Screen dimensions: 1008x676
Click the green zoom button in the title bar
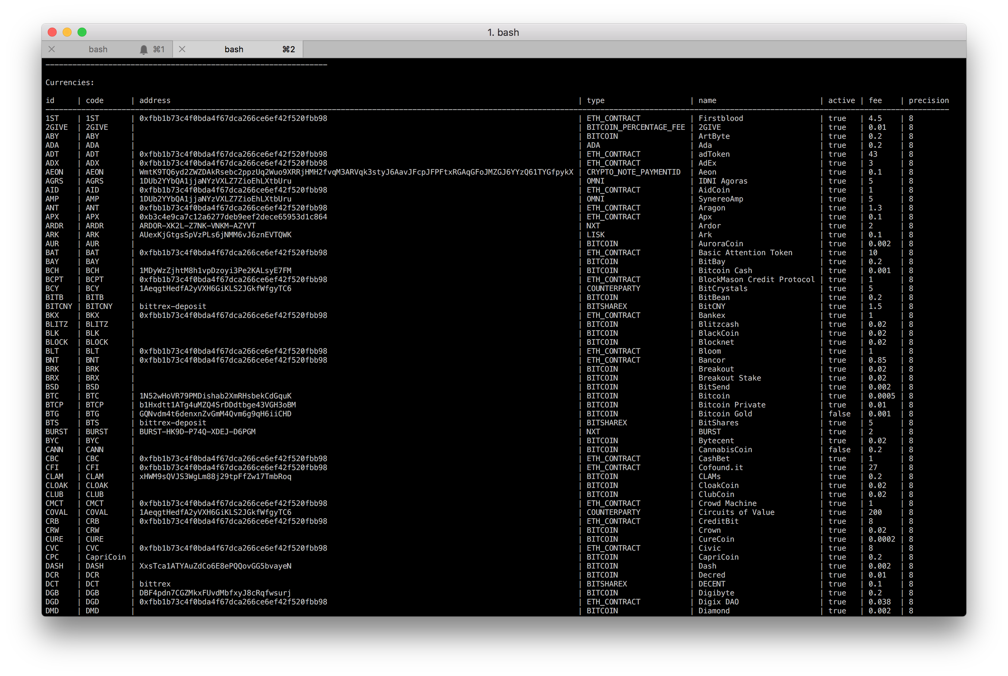point(82,32)
